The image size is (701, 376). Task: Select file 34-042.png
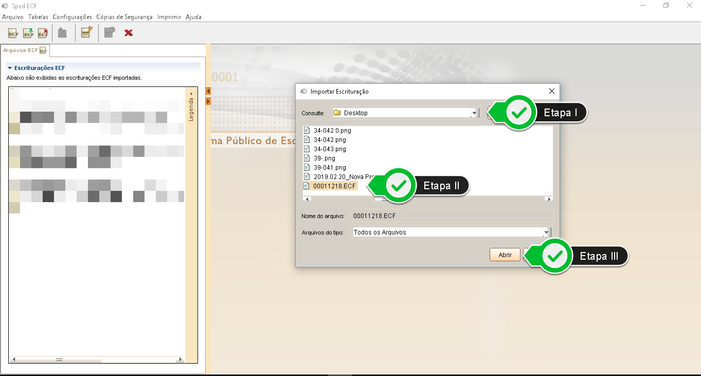click(330, 140)
